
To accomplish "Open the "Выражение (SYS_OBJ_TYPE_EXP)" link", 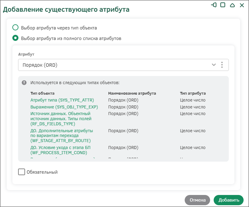I will 64,107.
